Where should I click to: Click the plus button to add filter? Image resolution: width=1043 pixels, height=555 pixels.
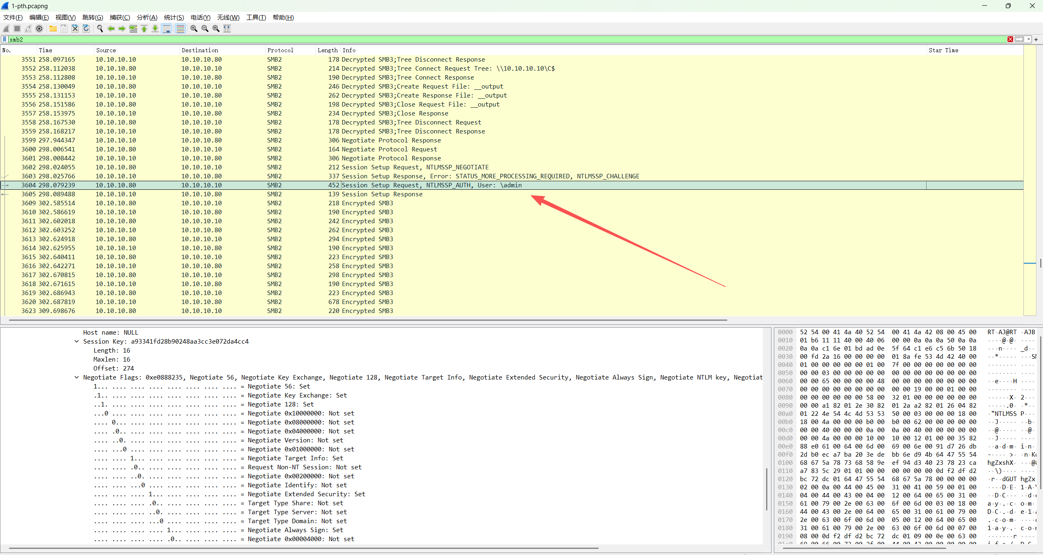coord(1036,40)
